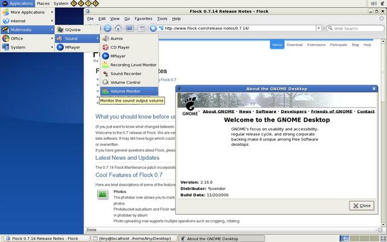Open the Download link on the Flock site
Image resolution: width=387 pixels, height=242 pixels.
click(x=294, y=45)
